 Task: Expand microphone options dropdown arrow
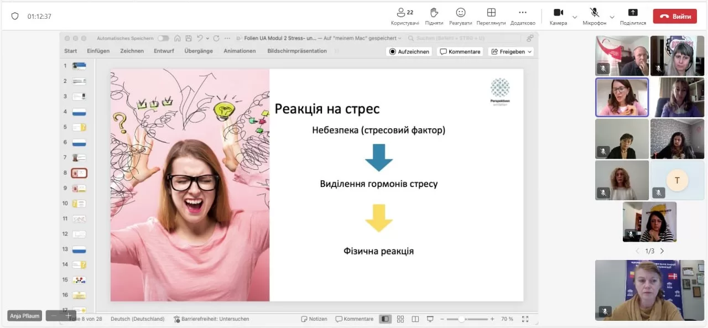(612, 17)
